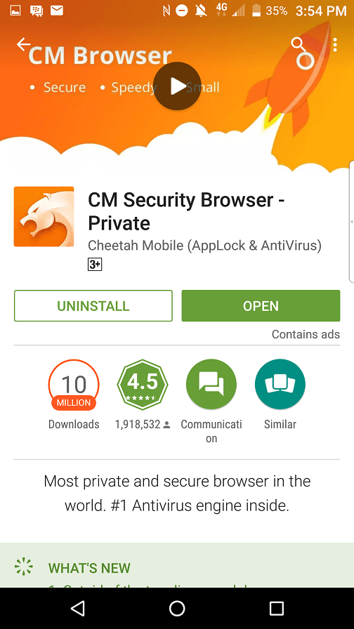
Task: Browse the Communication category icon
Action: [211, 384]
